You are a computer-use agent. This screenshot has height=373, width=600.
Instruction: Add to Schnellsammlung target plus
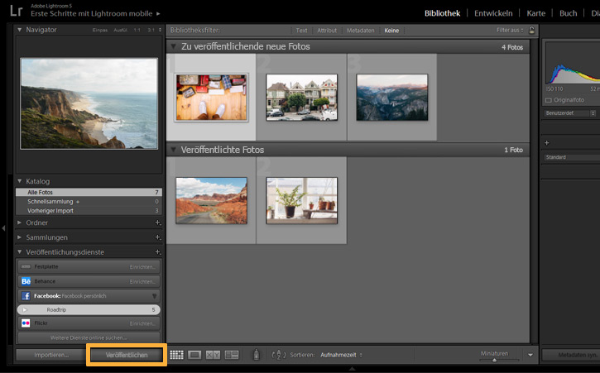[x=78, y=202]
